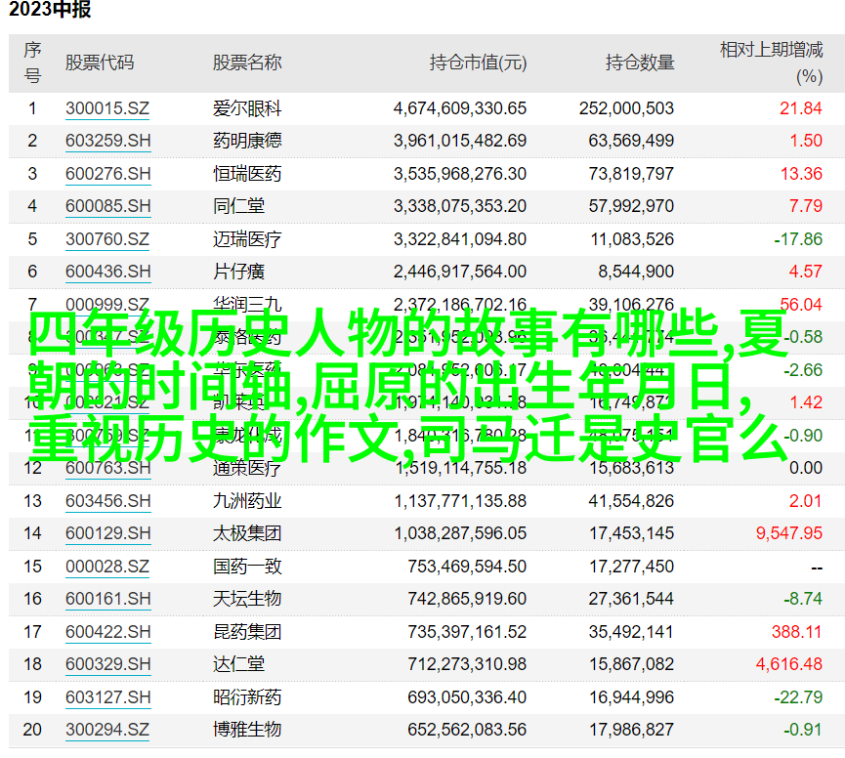This screenshot has width=845, height=758.
Task: Click change value 13.36
Action: pyautogui.click(x=801, y=174)
